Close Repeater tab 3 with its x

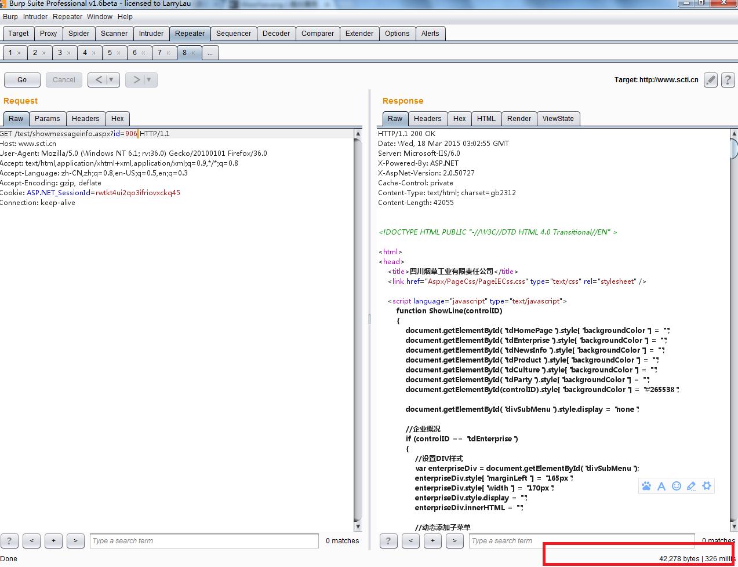coord(68,53)
